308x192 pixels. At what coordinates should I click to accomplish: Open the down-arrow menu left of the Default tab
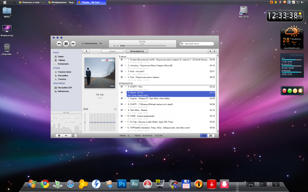pyautogui.click(x=86, y=51)
